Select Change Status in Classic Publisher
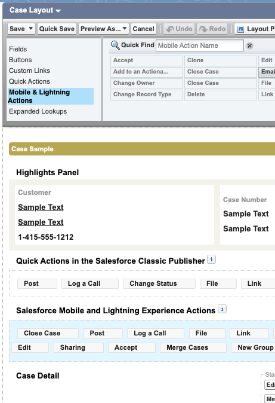Screen dimensions: 275x403 pos(159,284)
